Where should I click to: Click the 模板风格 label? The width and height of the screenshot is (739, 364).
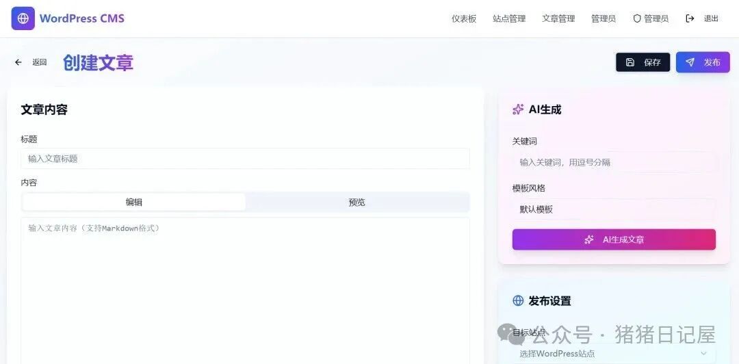[x=529, y=188]
